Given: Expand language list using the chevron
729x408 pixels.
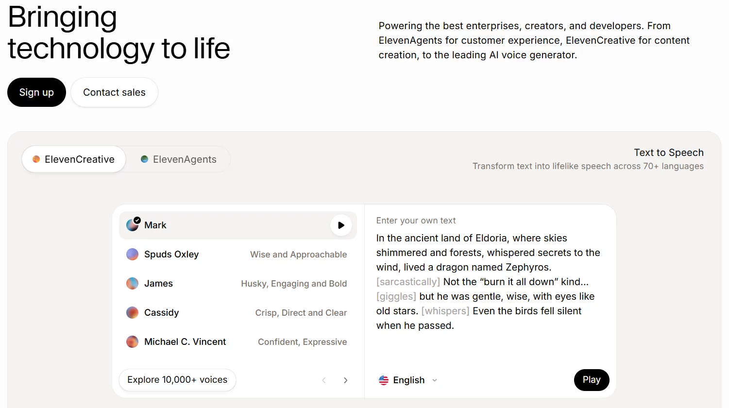Looking at the screenshot, I should click(x=435, y=380).
